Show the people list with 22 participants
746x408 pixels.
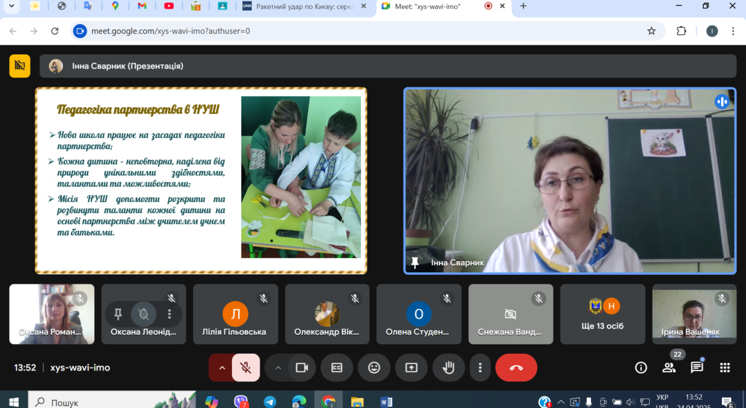click(x=669, y=367)
